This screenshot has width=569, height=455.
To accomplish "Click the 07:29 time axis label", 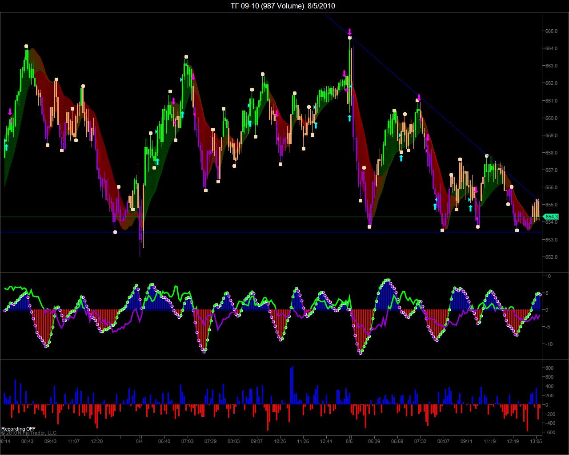I will pos(210,442).
